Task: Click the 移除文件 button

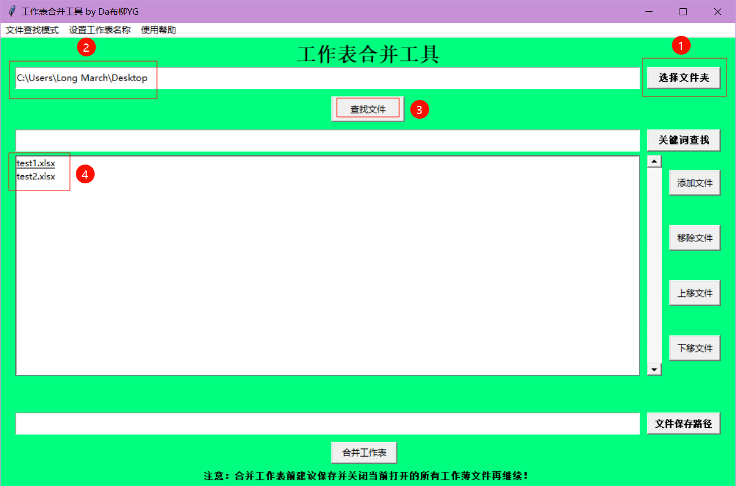Action: tap(694, 238)
